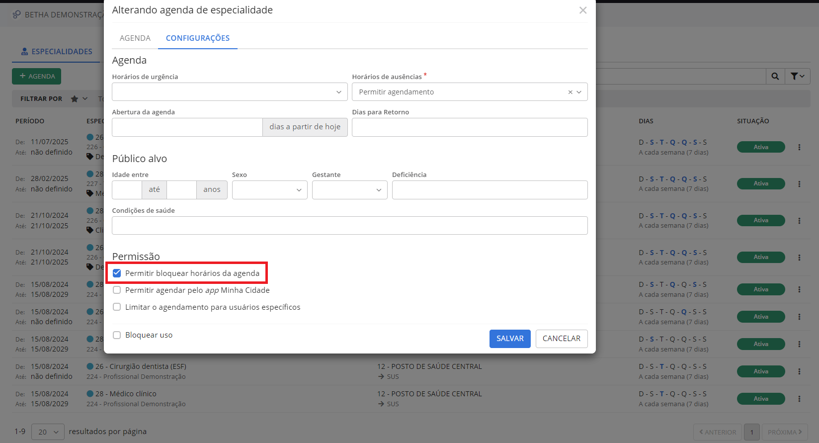Focus the Condições de saúde field
819x443 pixels.
(x=349, y=226)
